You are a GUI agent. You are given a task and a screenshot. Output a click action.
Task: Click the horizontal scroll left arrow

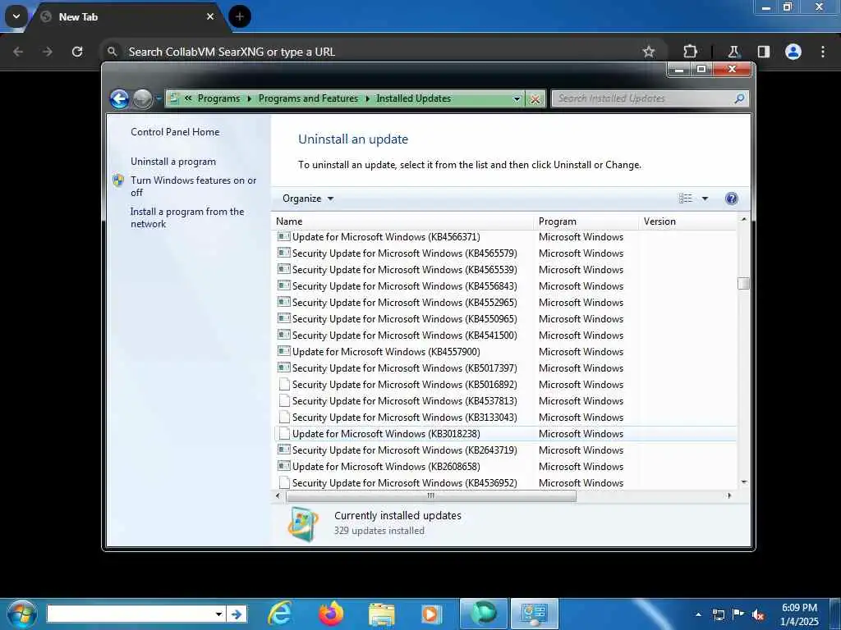click(278, 496)
